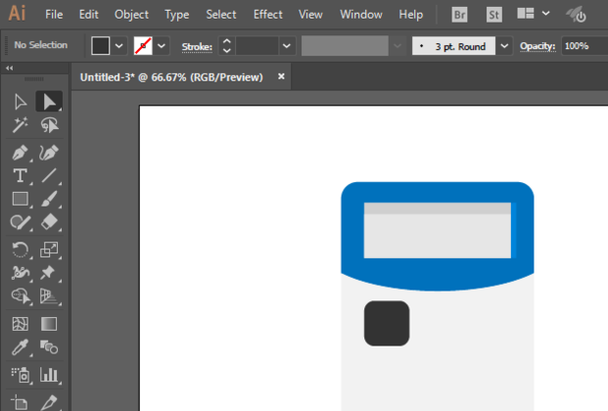Image resolution: width=608 pixels, height=411 pixels.
Task: Open the Effect menu
Action: [x=268, y=15]
